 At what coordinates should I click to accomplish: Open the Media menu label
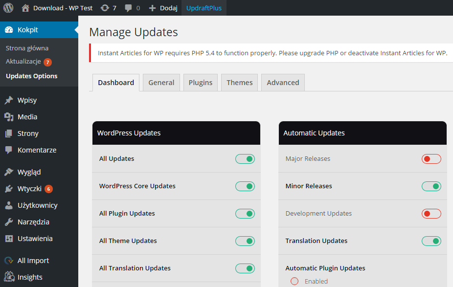pos(27,117)
